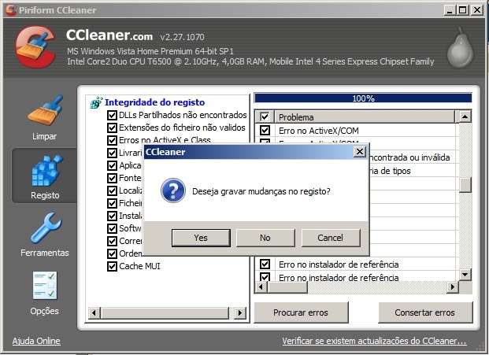Open the Ajuda Online link
The image size is (489, 355).
click(36, 341)
